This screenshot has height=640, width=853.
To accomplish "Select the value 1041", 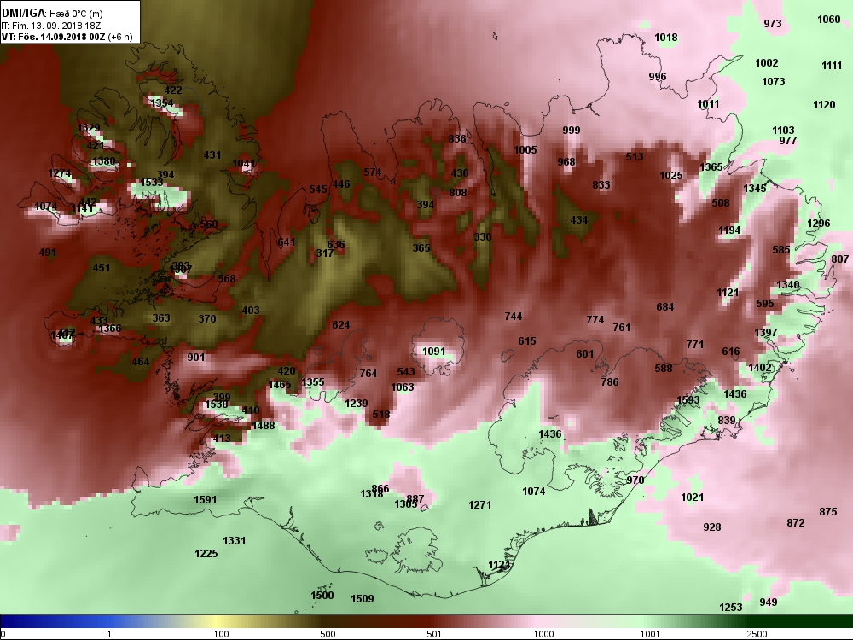I will [x=244, y=165].
